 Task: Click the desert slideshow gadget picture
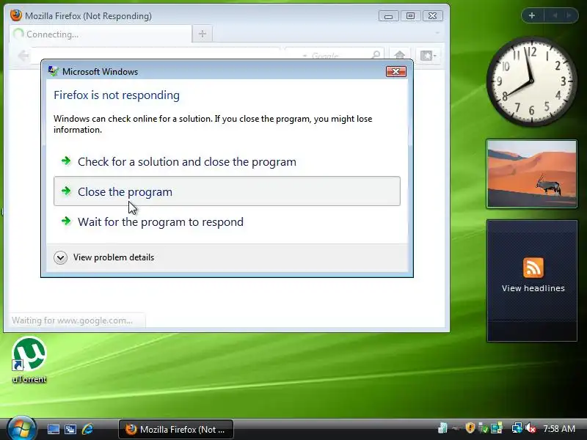[531, 174]
